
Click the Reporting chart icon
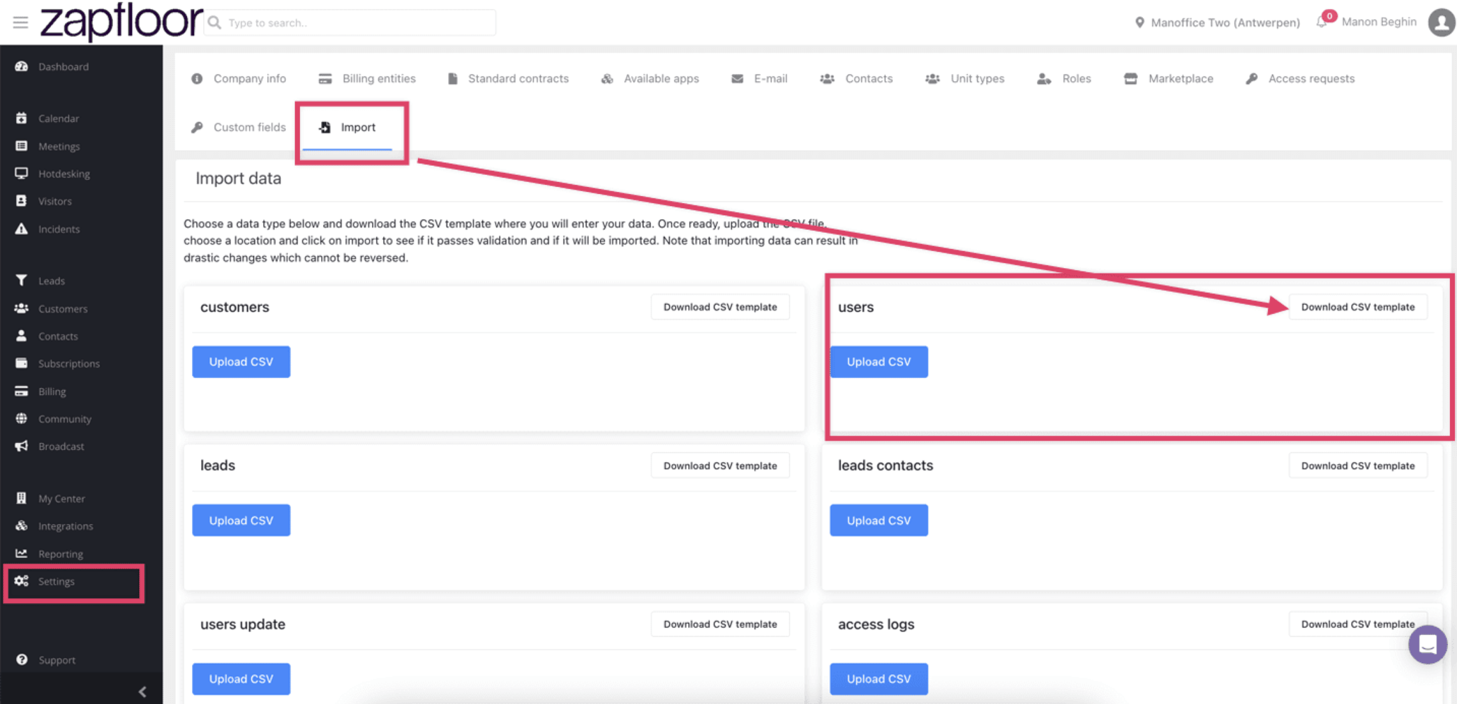point(21,554)
